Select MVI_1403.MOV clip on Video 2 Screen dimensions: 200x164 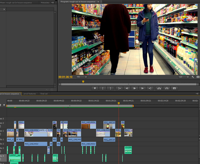pos(88,125)
